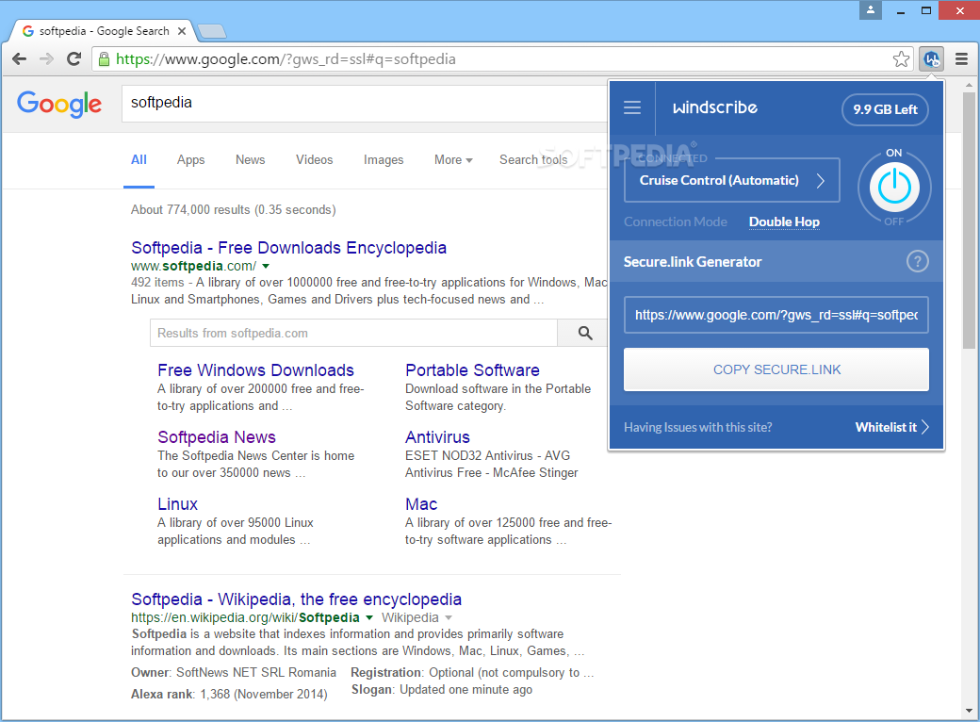Click the 9.9 GB Left button
The width and height of the screenshot is (980, 722).
tap(885, 109)
